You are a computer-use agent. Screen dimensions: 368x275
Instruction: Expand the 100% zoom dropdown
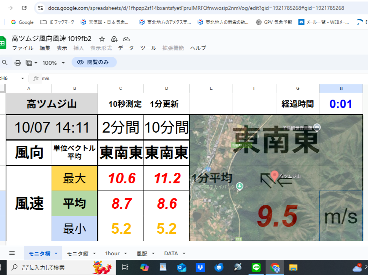tap(63, 62)
